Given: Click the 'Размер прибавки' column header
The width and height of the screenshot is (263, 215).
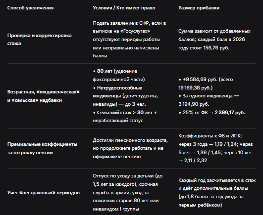Looking at the screenshot, I should tap(199, 8).
